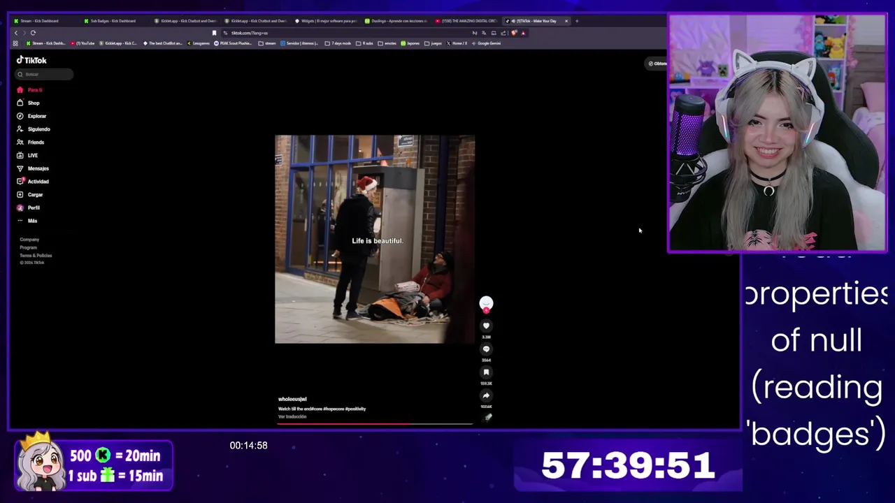The image size is (895, 503).
Task: Open Mensajes inbox
Action: 33,168
